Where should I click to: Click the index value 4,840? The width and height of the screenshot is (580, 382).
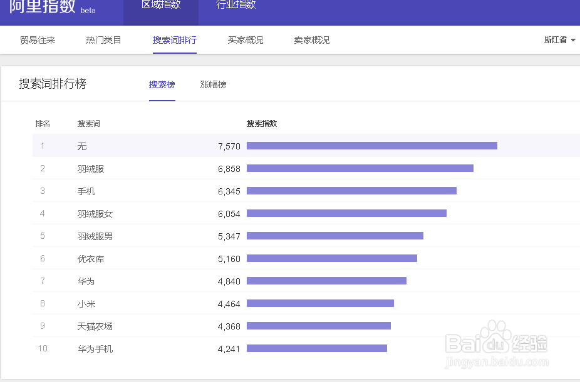tap(229, 281)
